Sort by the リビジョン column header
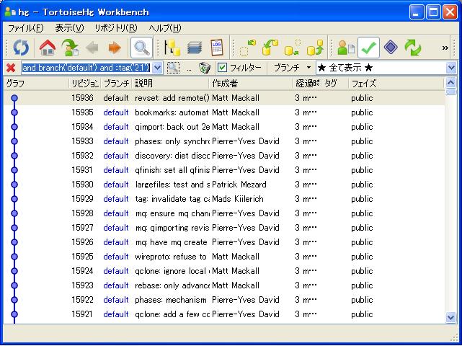Screen dimensions: 462x346 (x=85, y=84)
